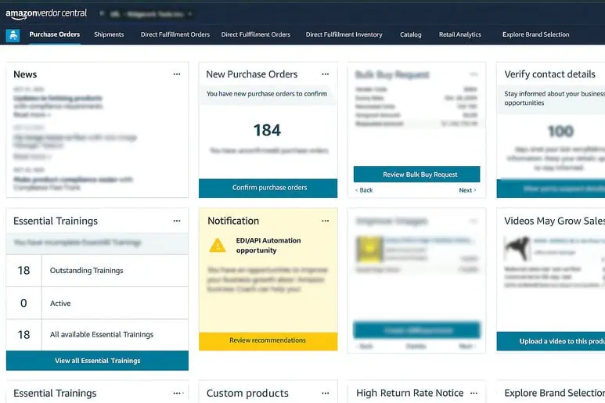The image size is (605, 403).
Task: Select the Active trainings row
Action: pyautogui.click(x=97, y=303)
